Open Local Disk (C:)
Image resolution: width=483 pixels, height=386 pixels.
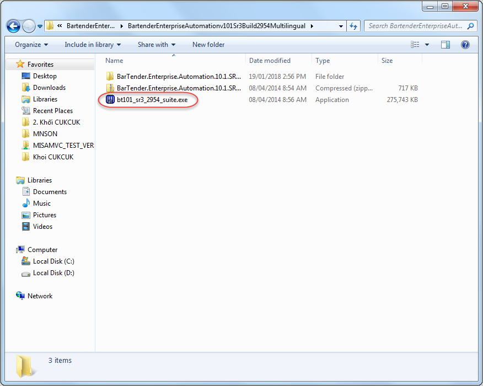[53, 261]
